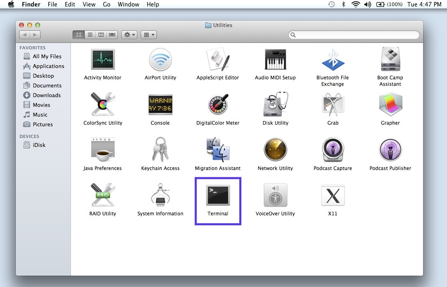Select the Grapher utility
The height and width of the screenshot is (287, 447).
pyautogui.click(x=390, y=104)
